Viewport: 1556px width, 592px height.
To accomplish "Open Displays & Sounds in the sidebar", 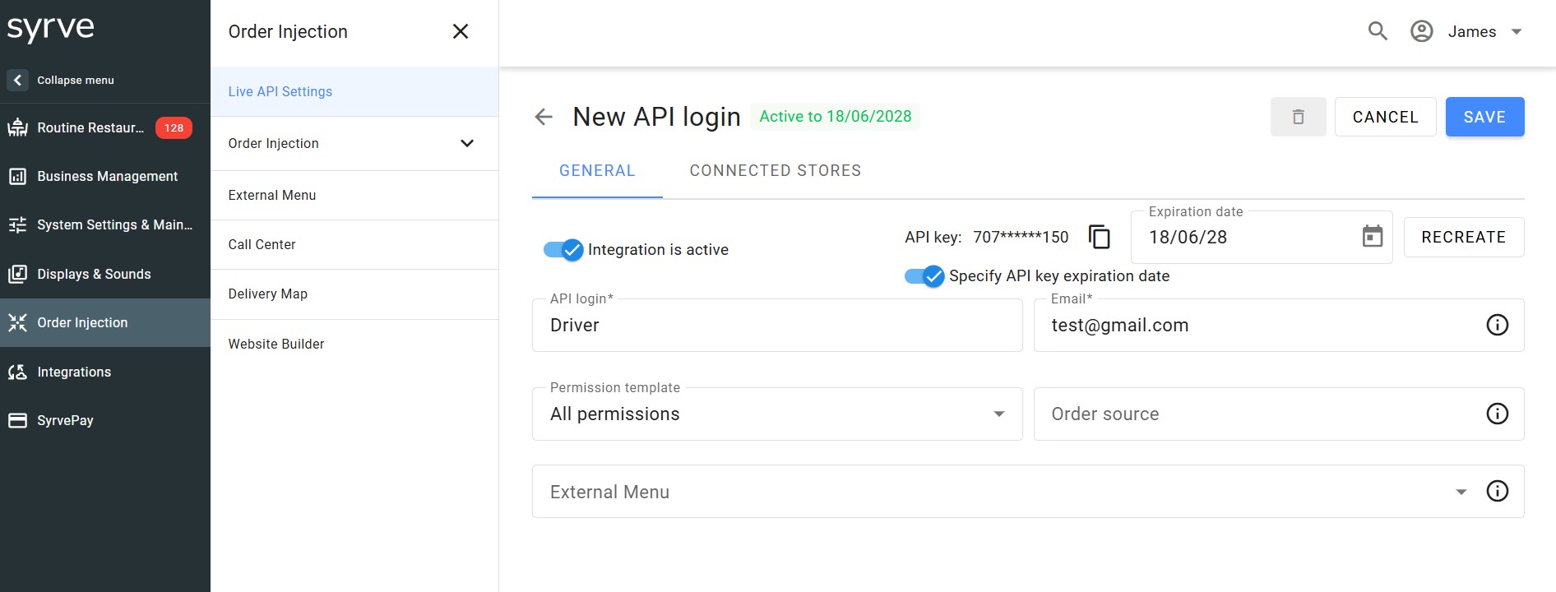I will click(x=105, y=274).
